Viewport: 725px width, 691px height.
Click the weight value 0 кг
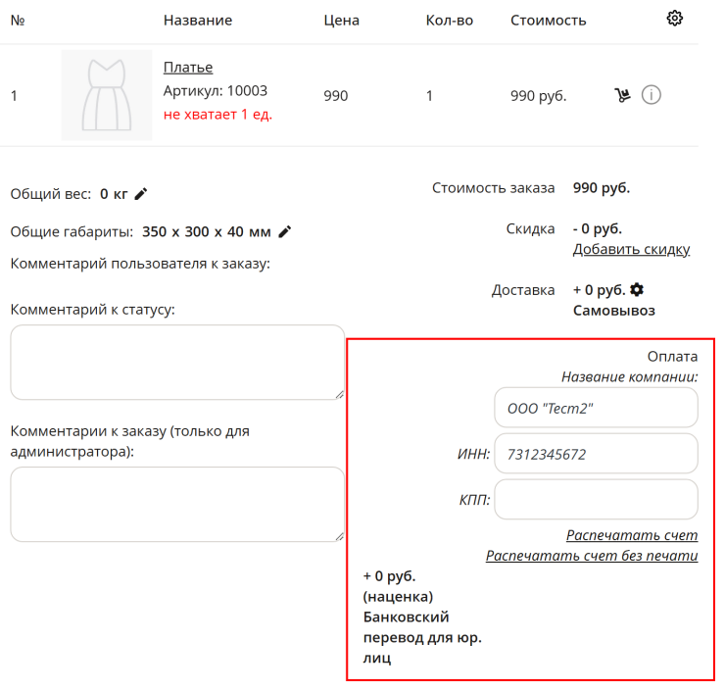[114, 194]
